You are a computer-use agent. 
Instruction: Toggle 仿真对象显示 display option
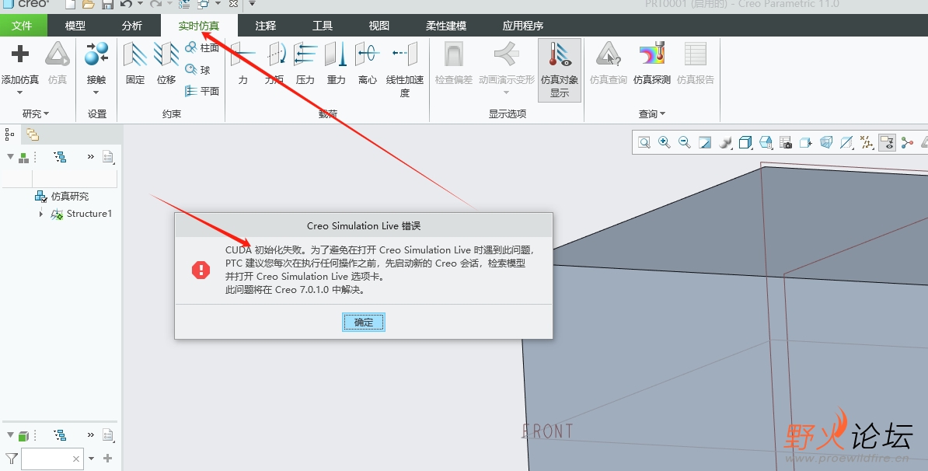[560, 69]
